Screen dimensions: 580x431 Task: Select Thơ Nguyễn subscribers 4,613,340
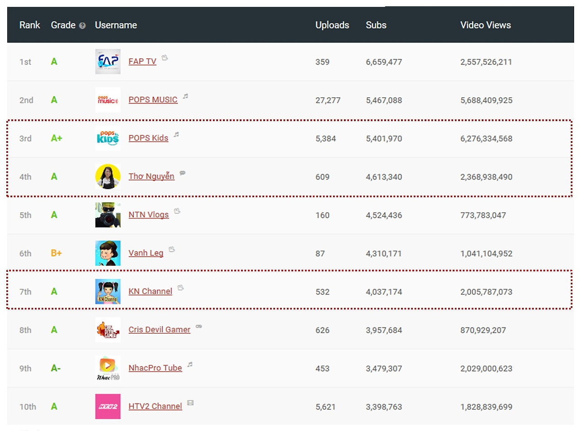tap(384, 177)
